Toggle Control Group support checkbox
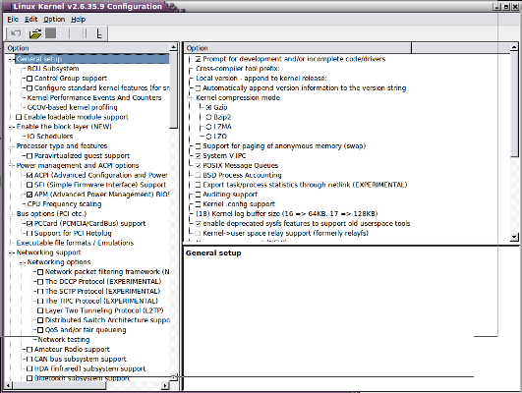Image resolution: width=522 pixels, height=393 pixels. pos(29,79)
